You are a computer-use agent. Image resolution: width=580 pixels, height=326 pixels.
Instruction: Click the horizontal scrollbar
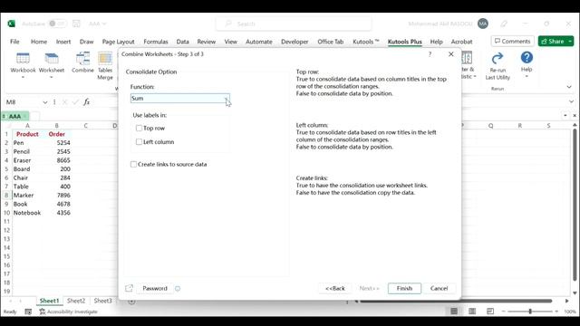pos(456,302)
